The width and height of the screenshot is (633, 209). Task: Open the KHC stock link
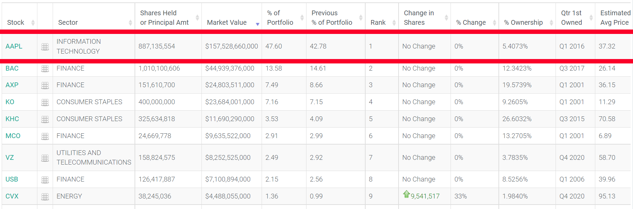tap(12, 119)
